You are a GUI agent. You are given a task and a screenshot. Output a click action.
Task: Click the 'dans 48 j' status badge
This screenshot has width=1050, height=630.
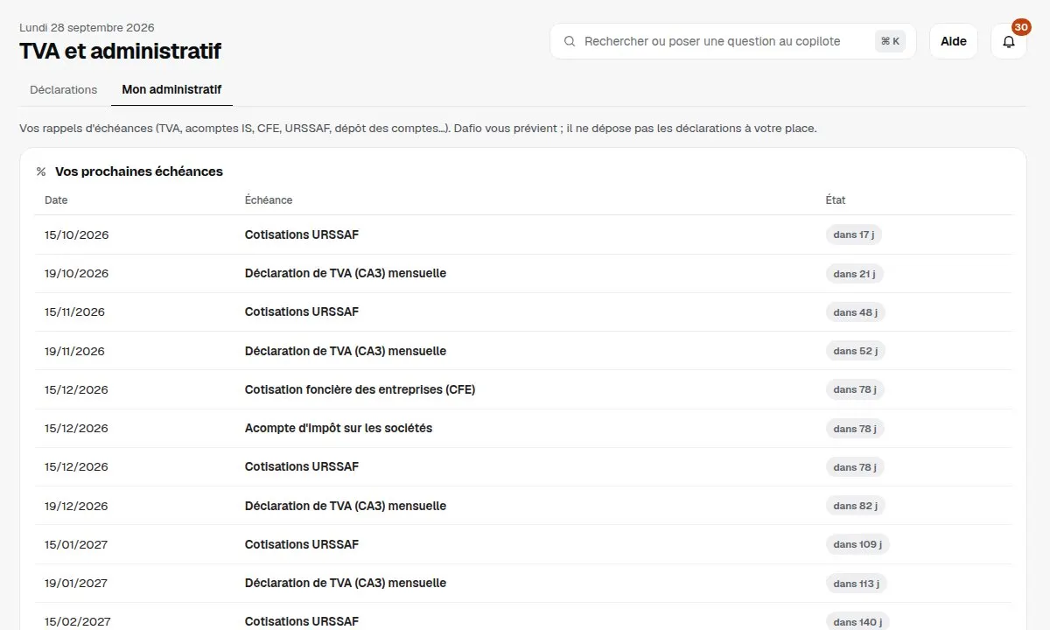[856, 312]
